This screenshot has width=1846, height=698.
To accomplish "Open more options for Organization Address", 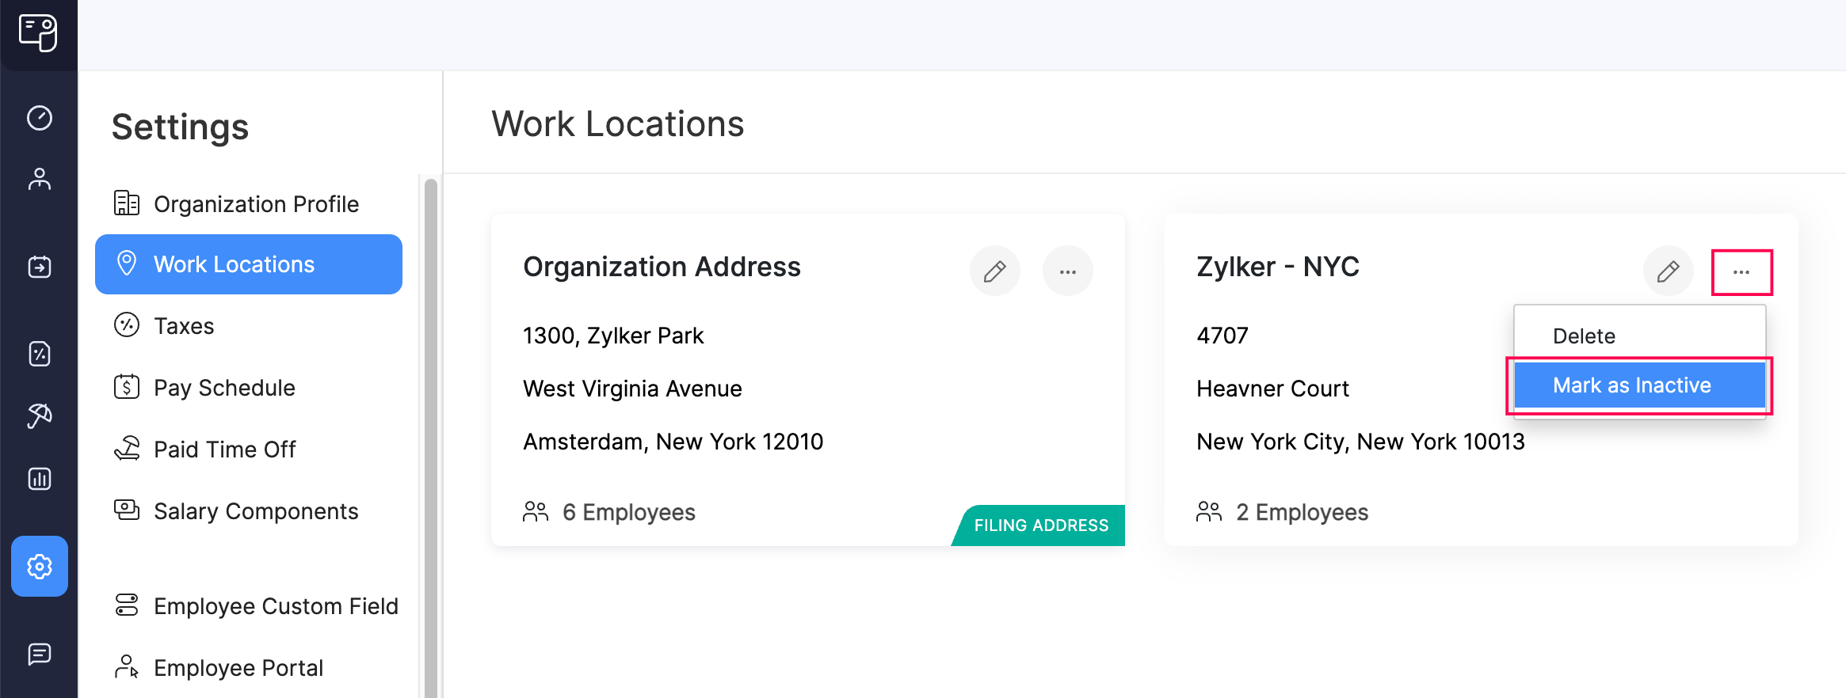I will [1067, 271].
